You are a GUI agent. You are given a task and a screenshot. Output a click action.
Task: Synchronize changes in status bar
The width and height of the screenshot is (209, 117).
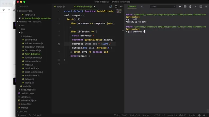[30, 115]
